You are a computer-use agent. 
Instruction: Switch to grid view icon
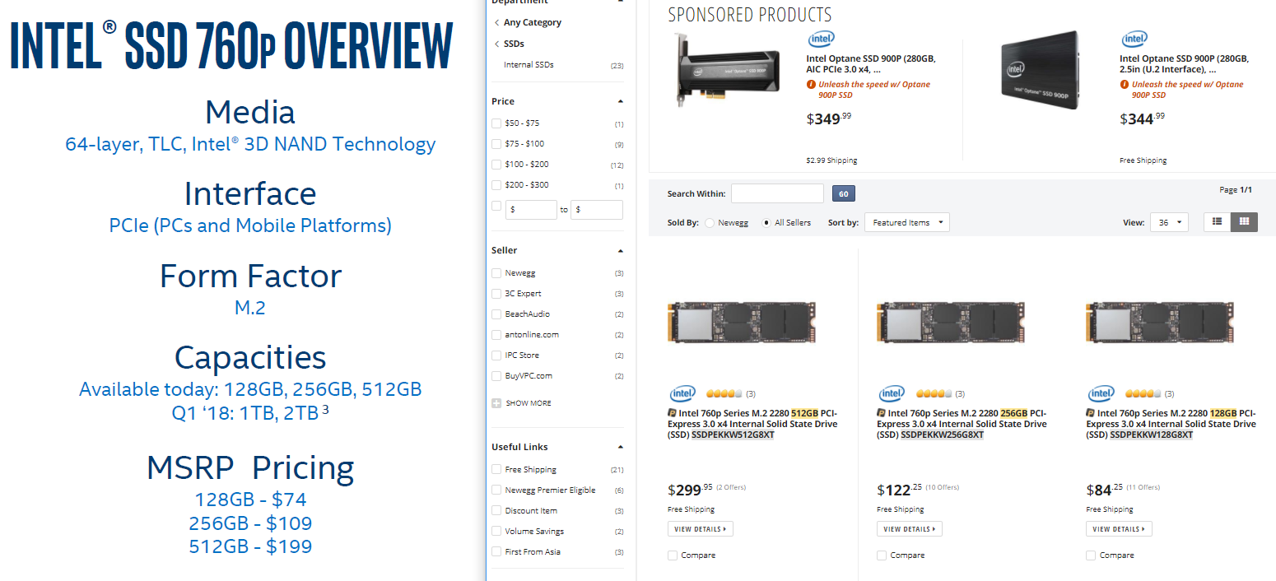click(1244, 222)
